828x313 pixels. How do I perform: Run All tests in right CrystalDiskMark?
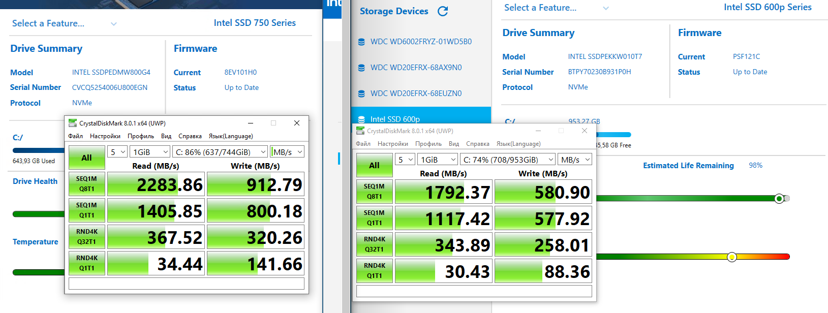coord(375,165)
